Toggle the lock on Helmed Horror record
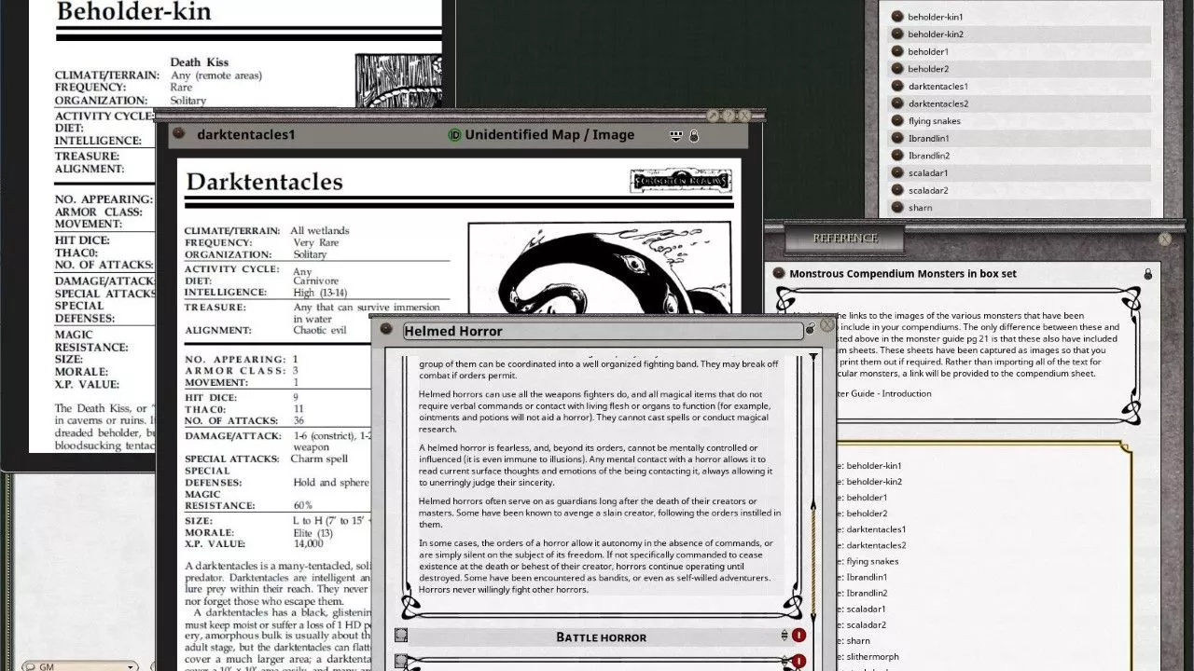The width and height of the screenshot is (1194, 671). click(811, 330)
